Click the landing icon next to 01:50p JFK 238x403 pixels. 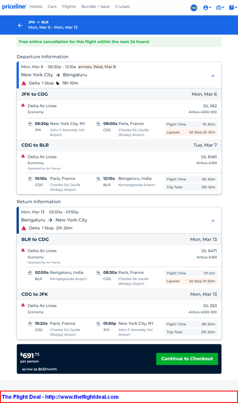(x=98, y=324)
